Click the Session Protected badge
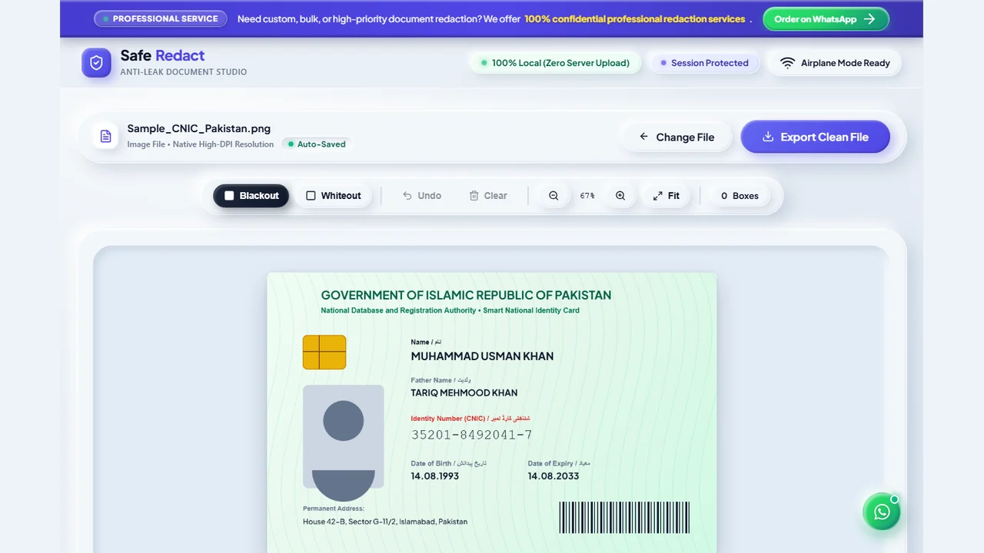The image size is (984, 553). pos(704,63)
